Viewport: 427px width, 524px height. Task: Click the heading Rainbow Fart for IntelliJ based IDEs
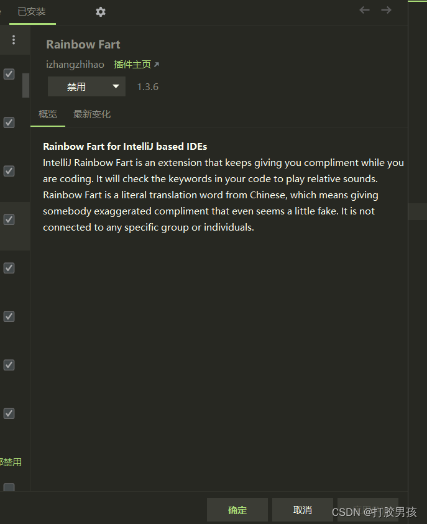(x=125, y=146)
